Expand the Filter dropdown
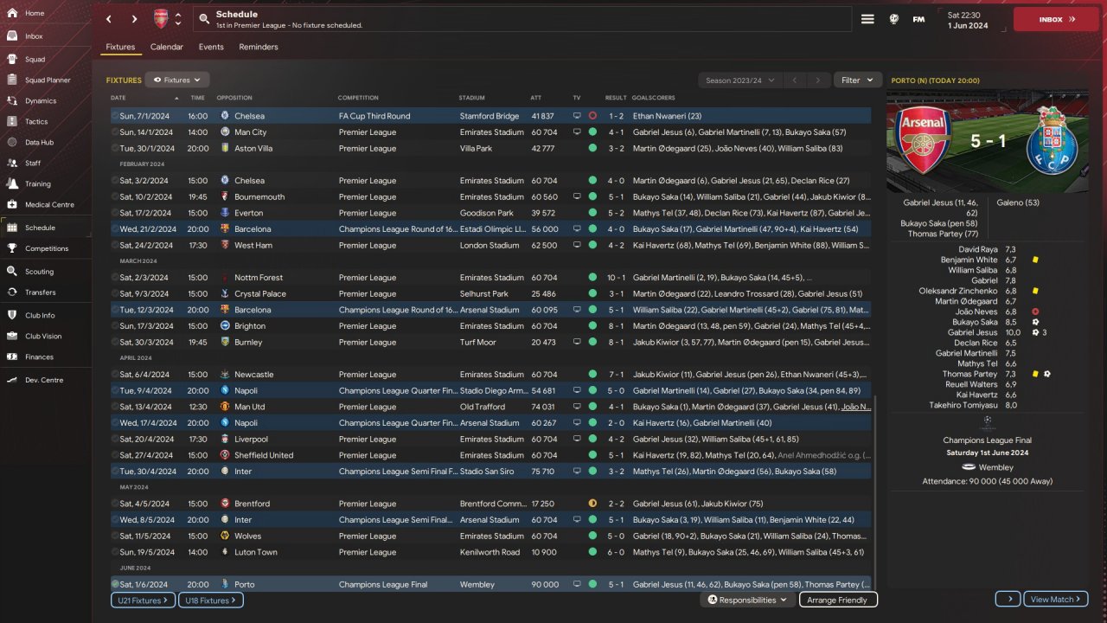The width and height of the screenshot is (1107, 623). 857,80
